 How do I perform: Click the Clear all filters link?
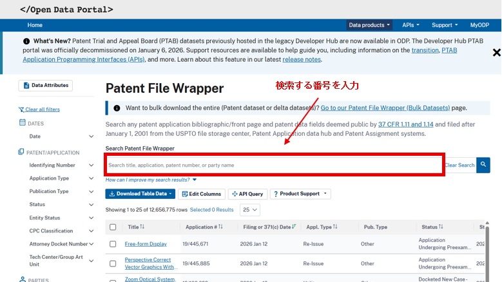point(43,109)
